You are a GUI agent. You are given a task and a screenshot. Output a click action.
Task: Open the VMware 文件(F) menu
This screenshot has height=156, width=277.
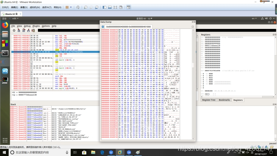click(5, 7)
